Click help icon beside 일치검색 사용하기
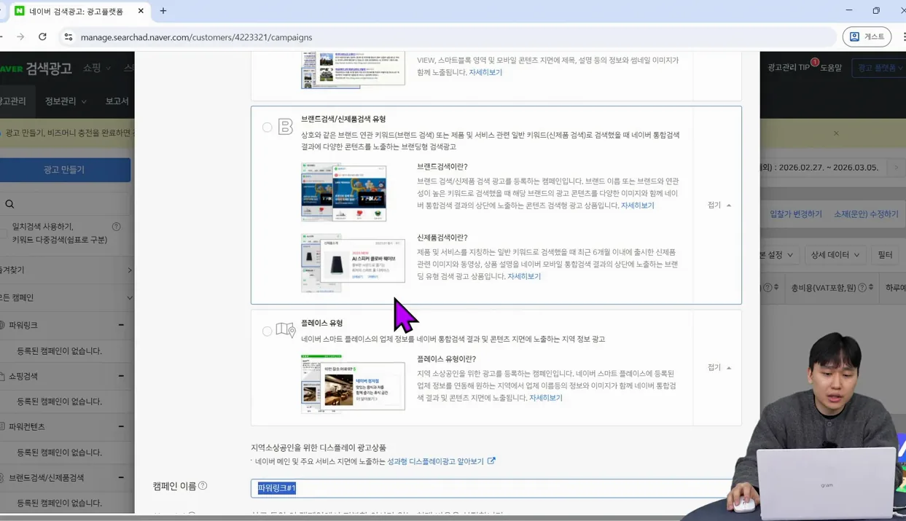Image resolution: width=906 pixels, height=521 pixels. pyautogui.click(x=117, y=227)
